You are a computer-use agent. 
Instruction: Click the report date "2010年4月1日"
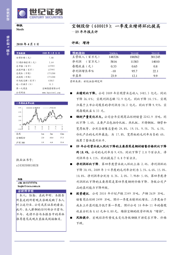point(28,44)
